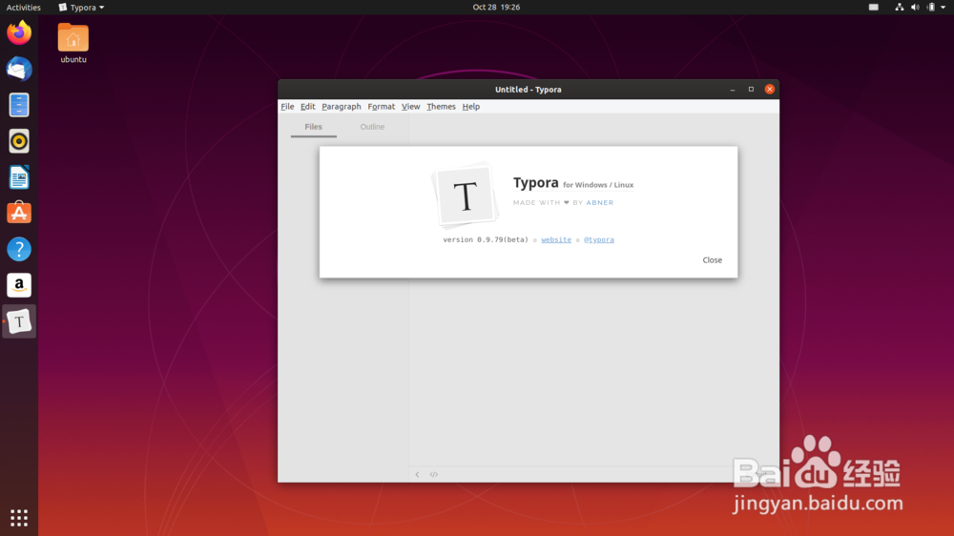Open the @typora link
The height and width of the screenshot is (536, 954).
coord(599,239)
